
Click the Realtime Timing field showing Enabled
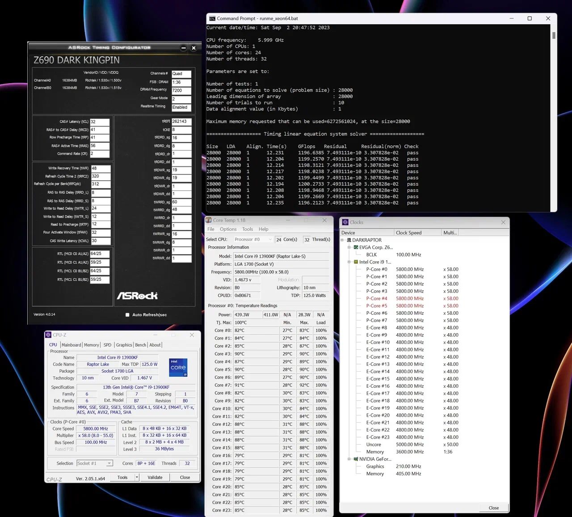click(181, 107)
